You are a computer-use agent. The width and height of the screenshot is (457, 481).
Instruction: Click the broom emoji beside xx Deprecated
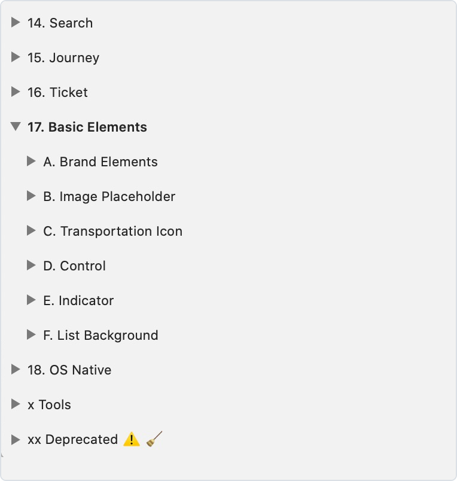click(154, 439)
